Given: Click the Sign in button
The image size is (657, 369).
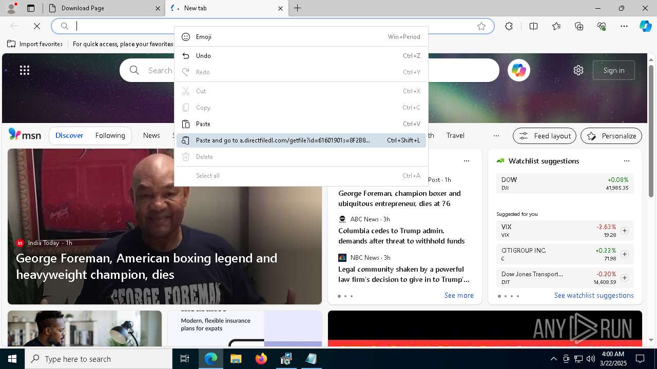Looking at the screenshot, I should [x=614, y=70].
